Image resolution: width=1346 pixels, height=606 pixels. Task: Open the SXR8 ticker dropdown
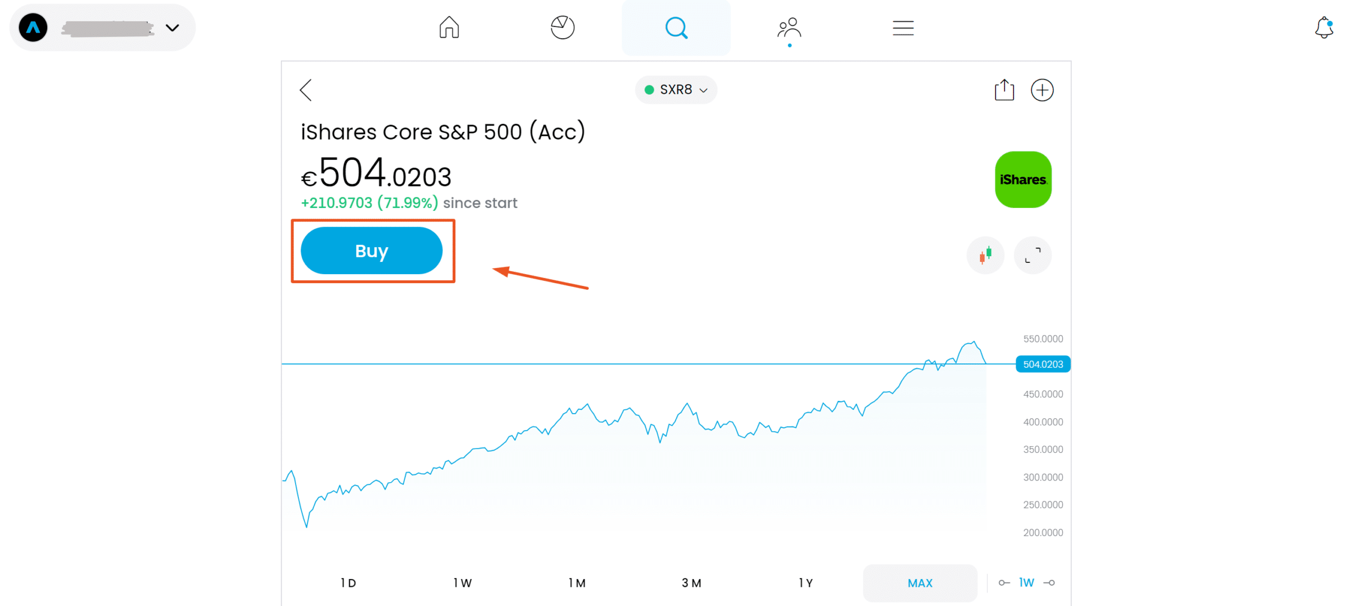(676, 90)
